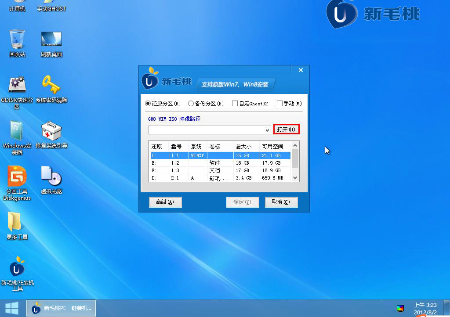
Task: Click the 高级(A) button
Action: pos(165,202)
